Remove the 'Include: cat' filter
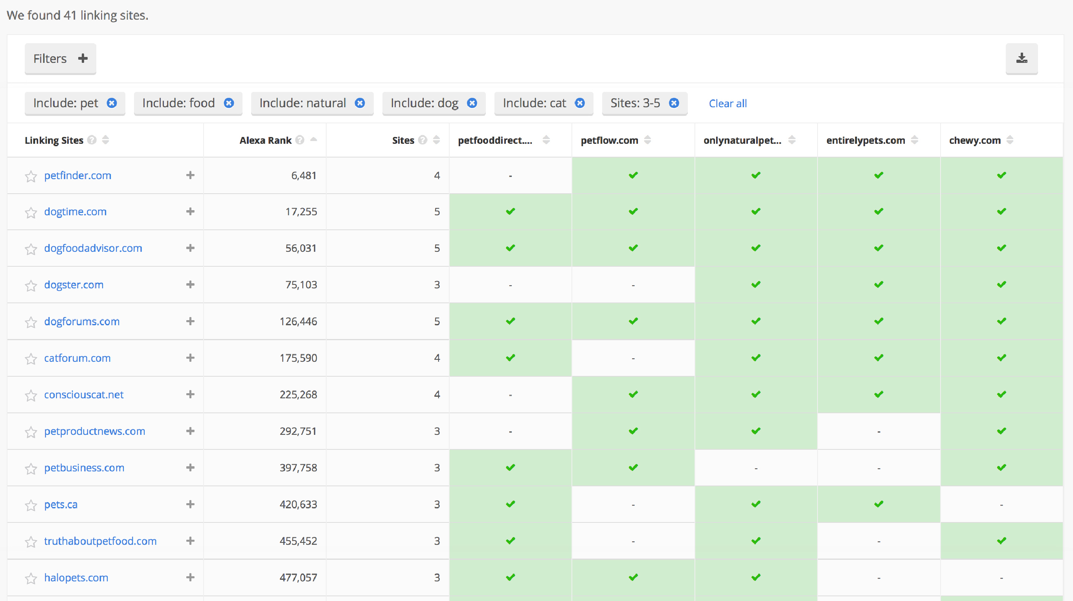 (x=580, y=103)
